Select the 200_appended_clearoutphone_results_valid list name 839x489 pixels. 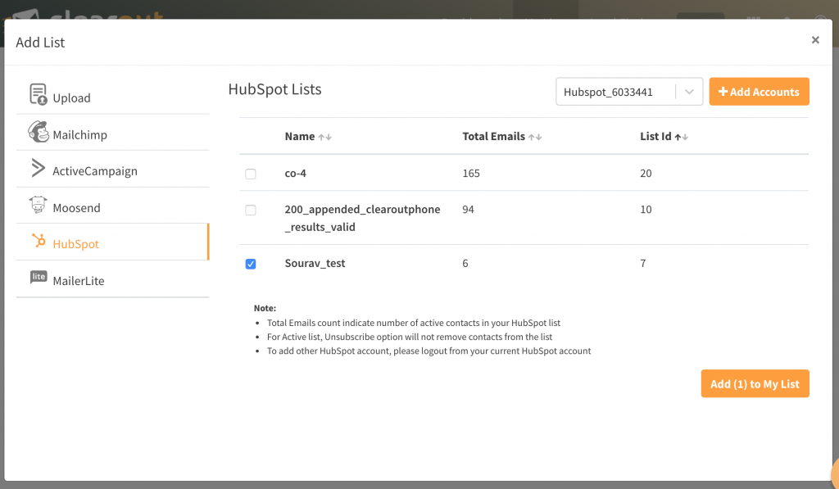pyautogui.click(x=362, y=218)
